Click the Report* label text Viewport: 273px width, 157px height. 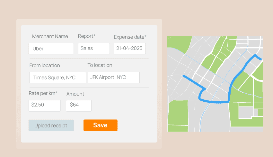click(x=87, y=36)
